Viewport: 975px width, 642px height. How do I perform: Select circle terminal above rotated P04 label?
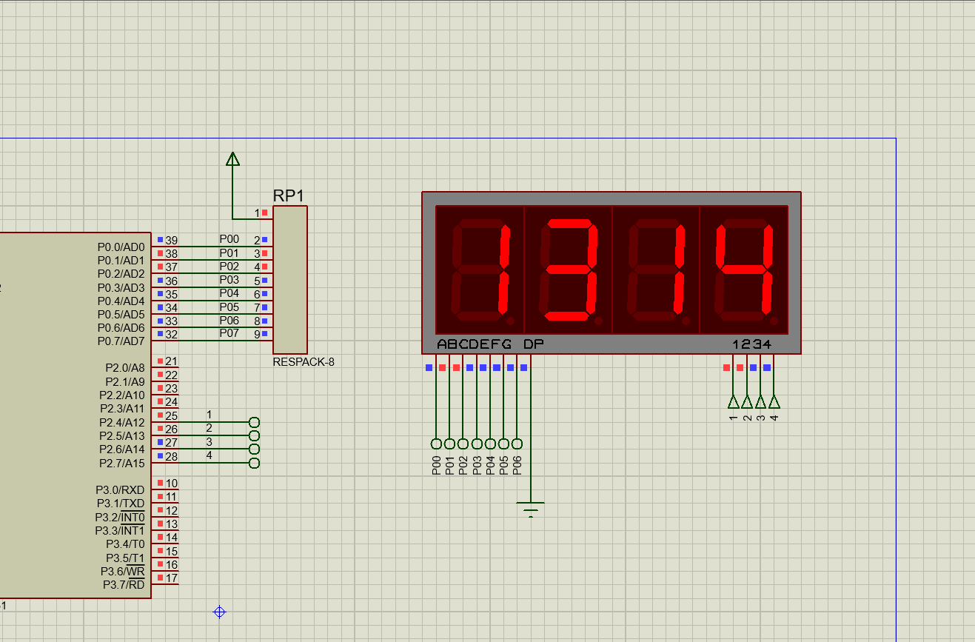point(490,444)
